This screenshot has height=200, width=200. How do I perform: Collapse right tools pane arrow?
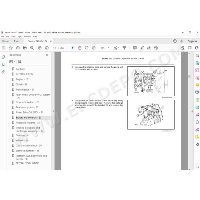pos(192,111)
